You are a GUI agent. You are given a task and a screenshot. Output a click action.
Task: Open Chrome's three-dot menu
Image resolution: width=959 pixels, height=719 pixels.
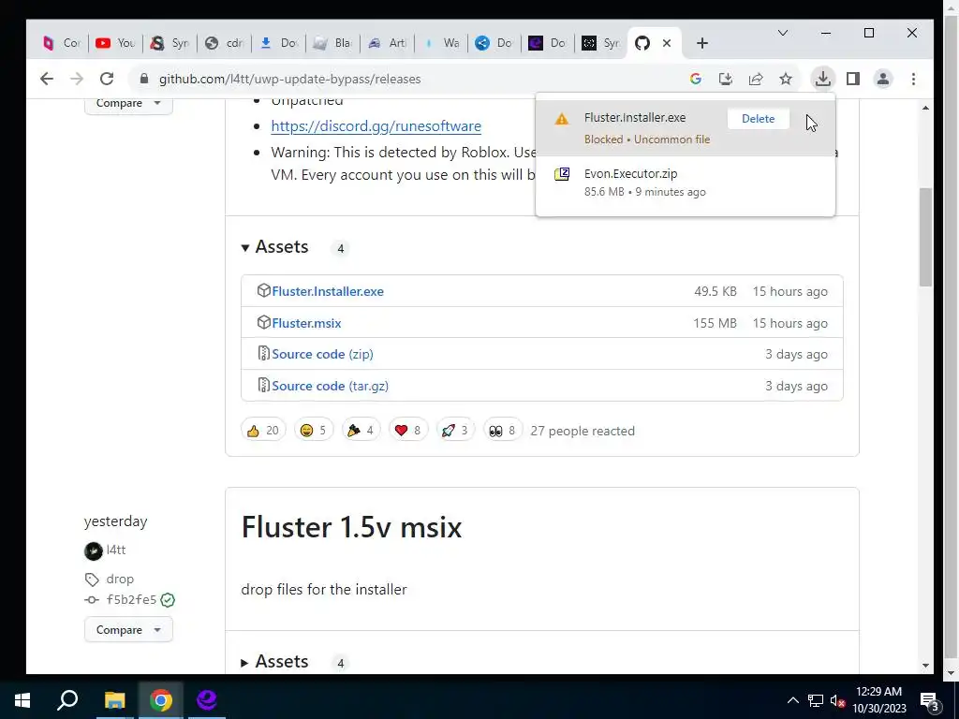pos(913,79)
